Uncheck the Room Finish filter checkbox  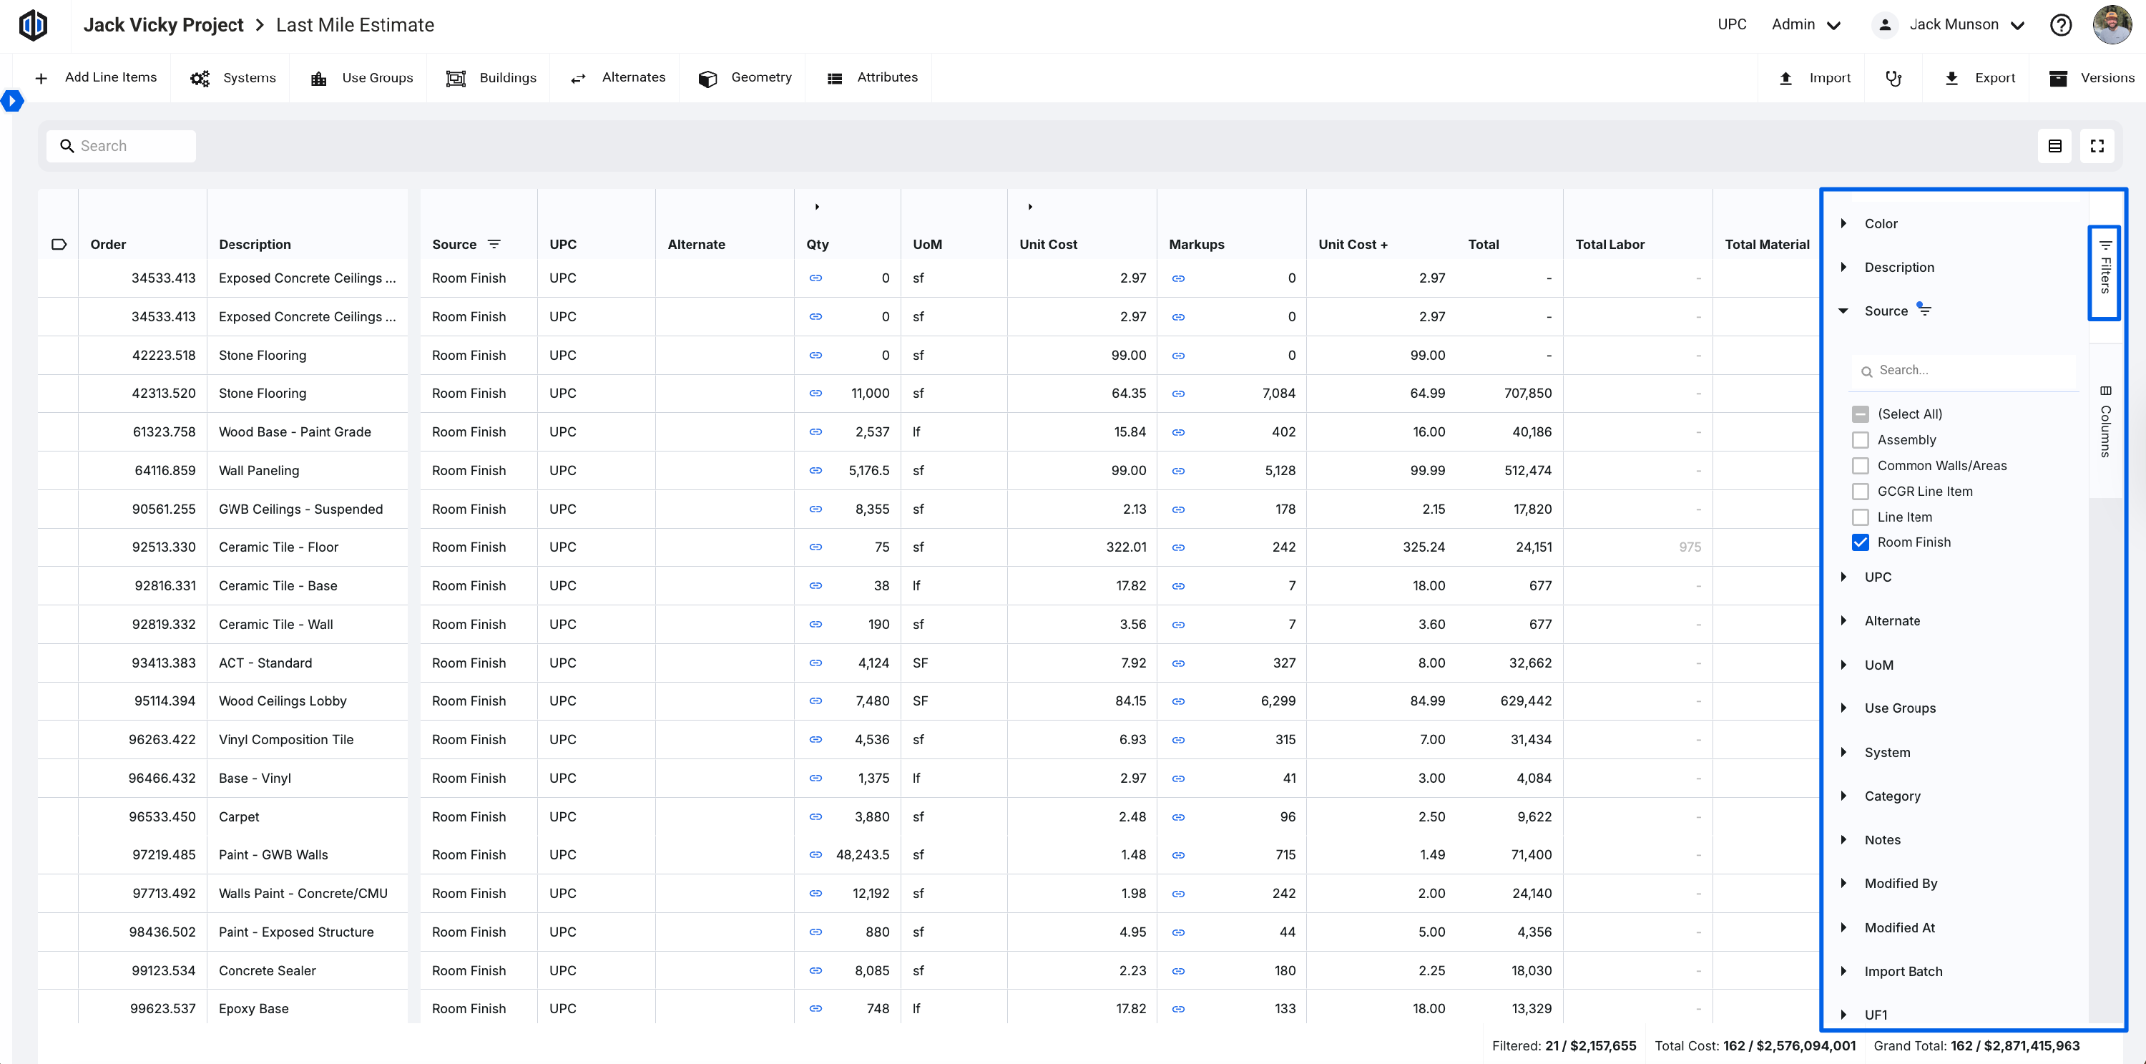[1861, 542]
